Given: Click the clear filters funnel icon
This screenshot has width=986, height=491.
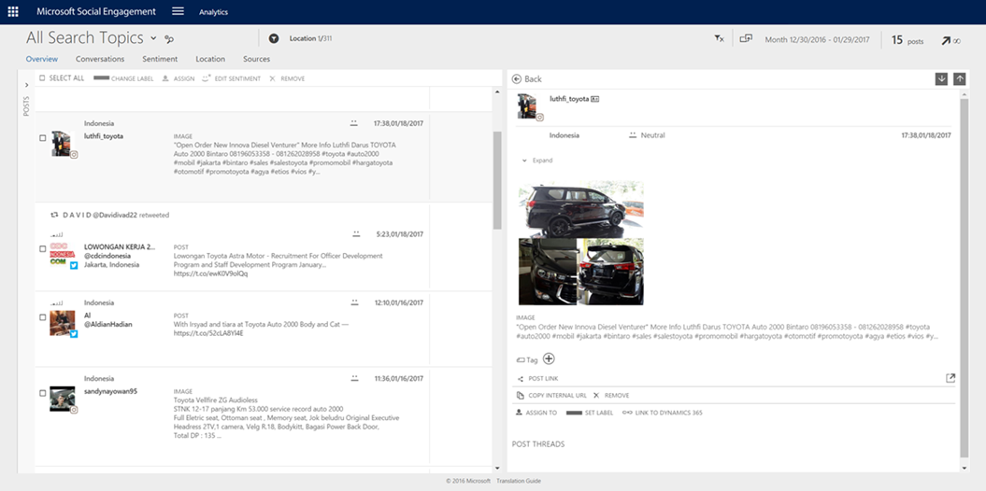Looking at the screenshot, I should coord(719,39).
